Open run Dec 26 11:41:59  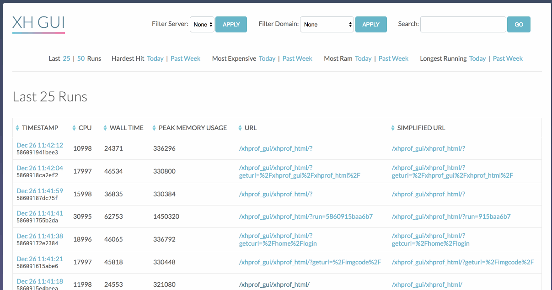point(40,191)
